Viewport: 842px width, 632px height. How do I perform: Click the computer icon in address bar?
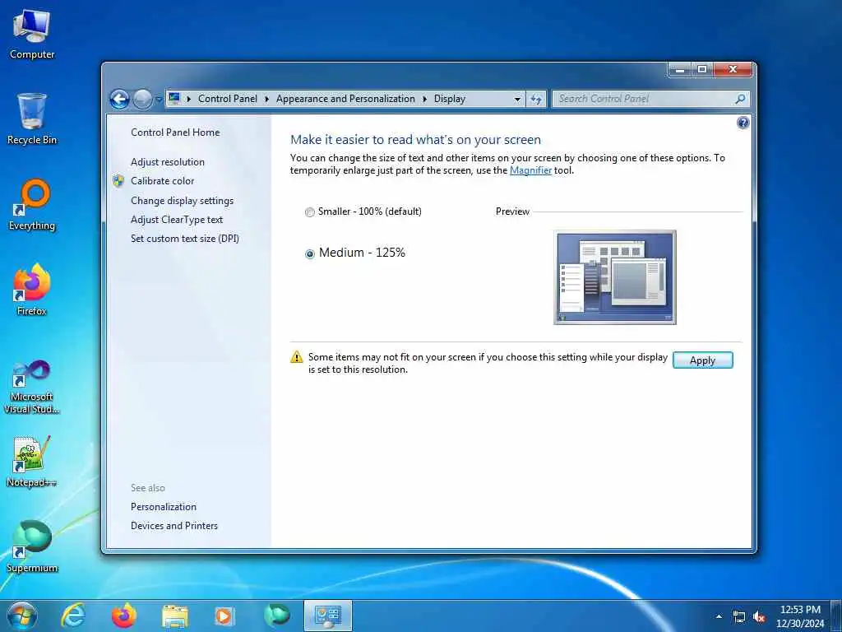[174, 99]
